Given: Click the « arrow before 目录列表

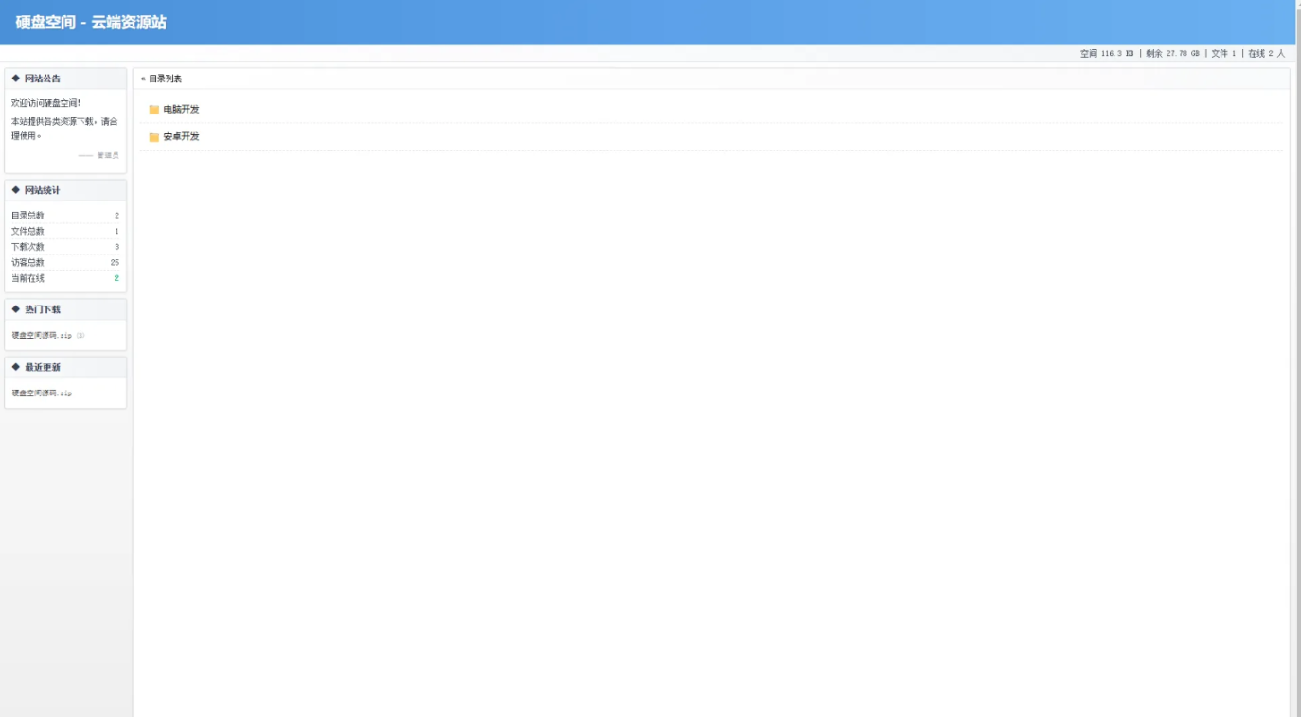Looking at the screenshot, I should [143, 79].
